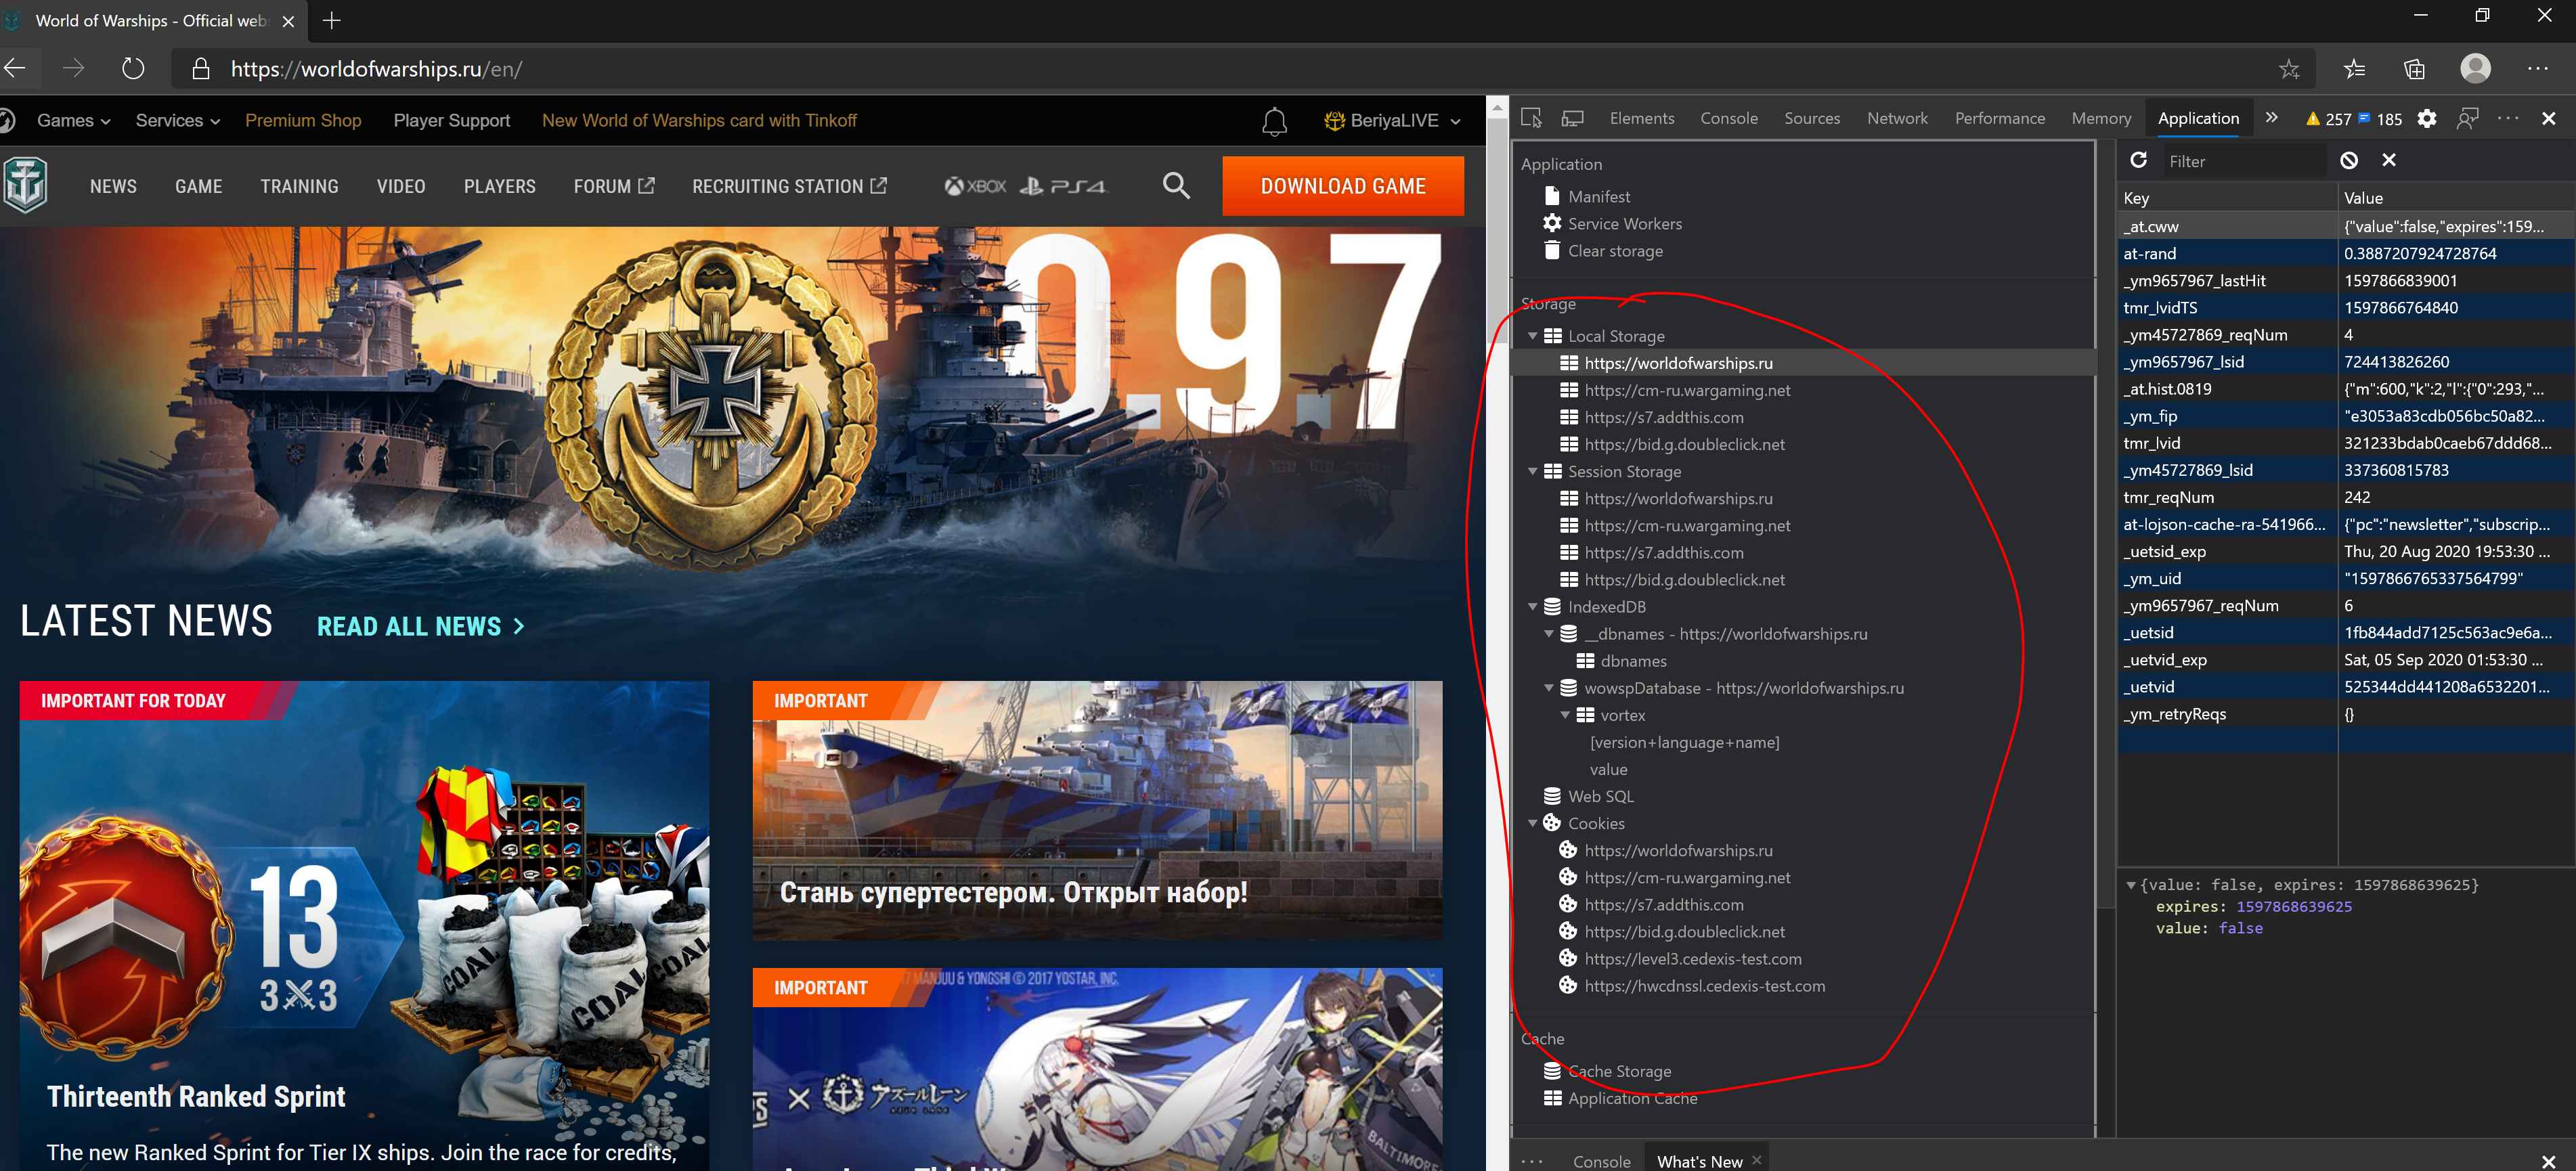2576x1171 pixels.
Task: Open Tinkoff card promo link
Action: 699,120
